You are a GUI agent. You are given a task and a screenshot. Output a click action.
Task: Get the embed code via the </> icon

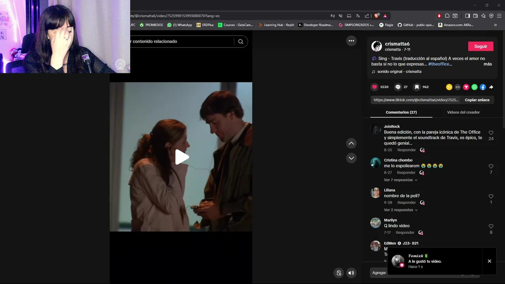coord(458,87)
